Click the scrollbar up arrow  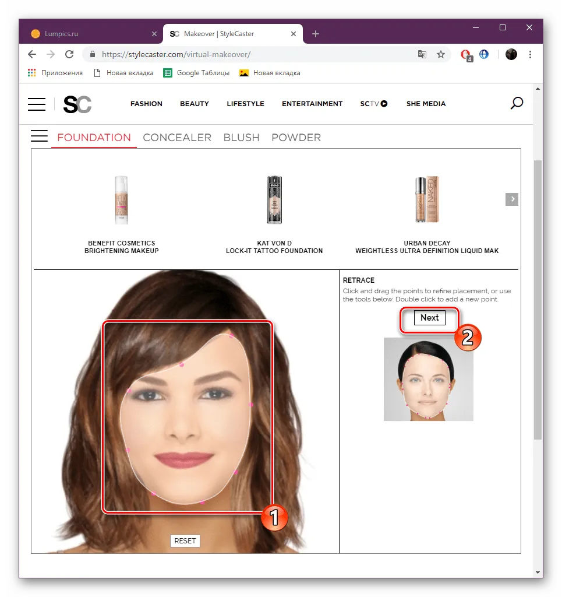538,89
